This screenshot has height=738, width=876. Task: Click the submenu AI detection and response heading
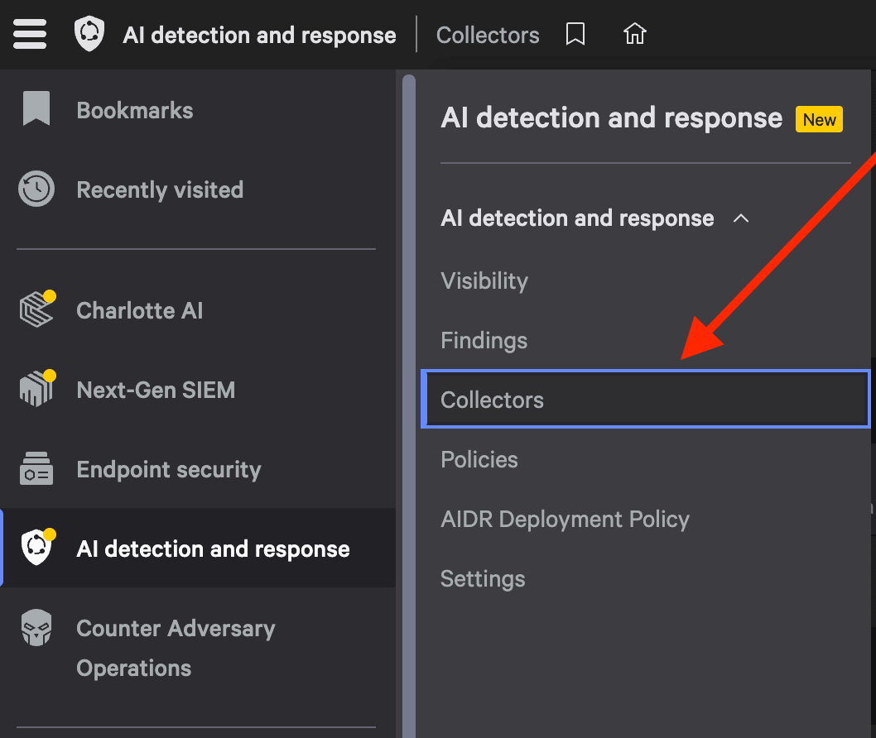click(577, 218)
